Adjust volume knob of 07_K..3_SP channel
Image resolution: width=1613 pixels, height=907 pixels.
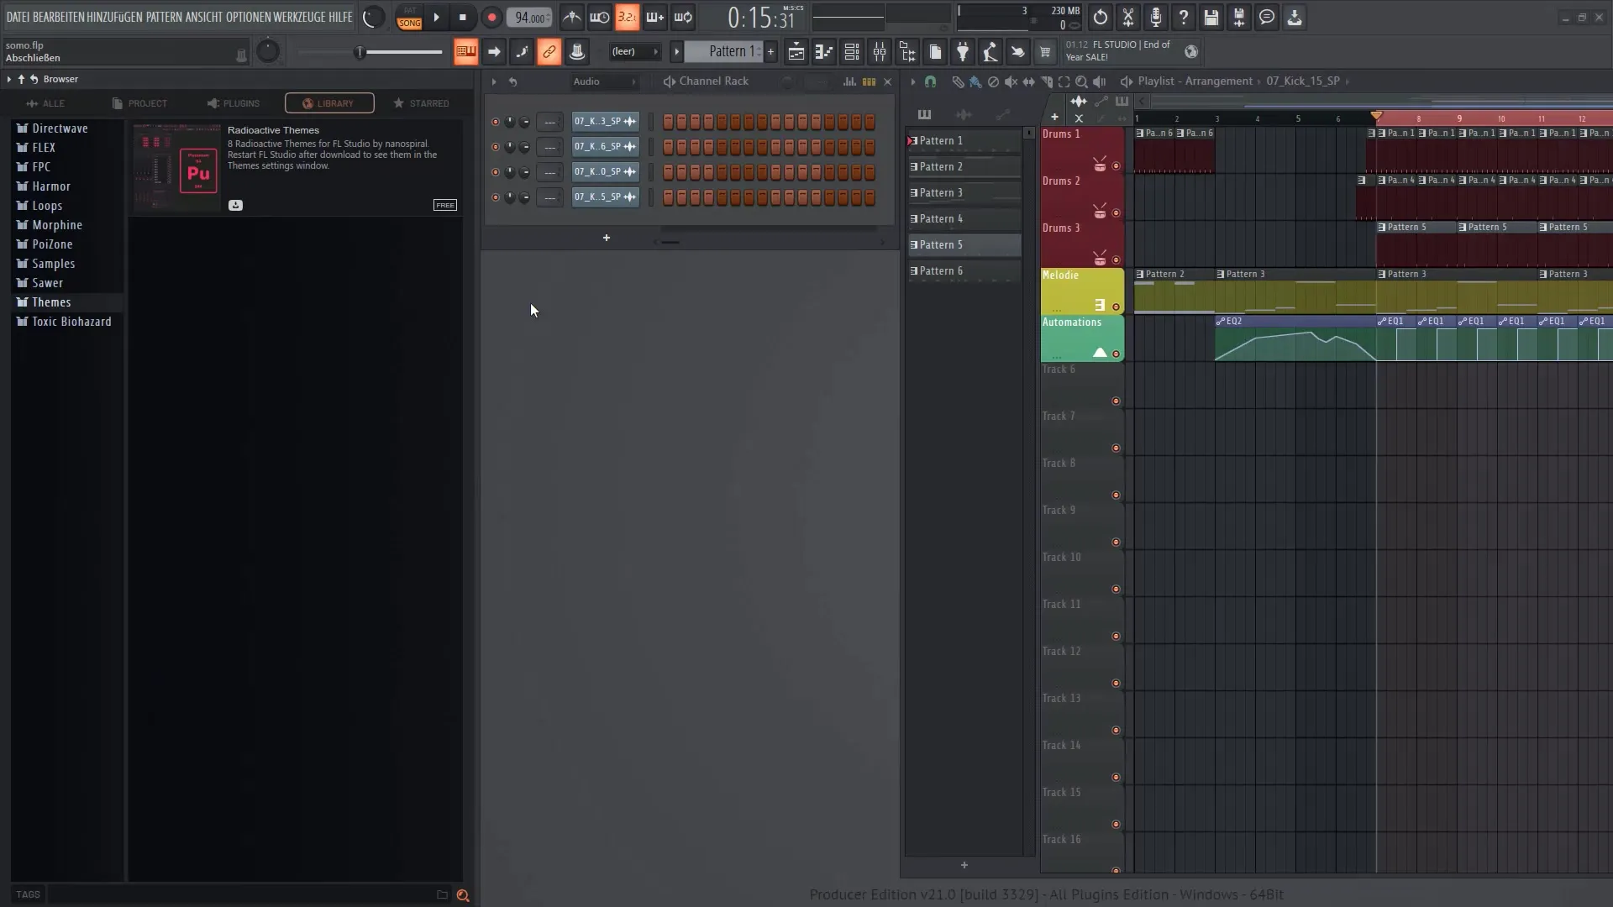(x=524, y=123)
